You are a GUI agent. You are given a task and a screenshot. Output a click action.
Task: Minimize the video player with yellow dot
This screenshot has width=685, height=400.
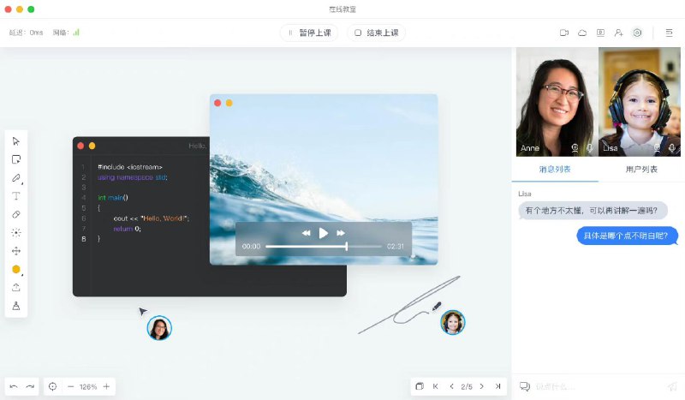pyautogui.click(x=229, y=103)
